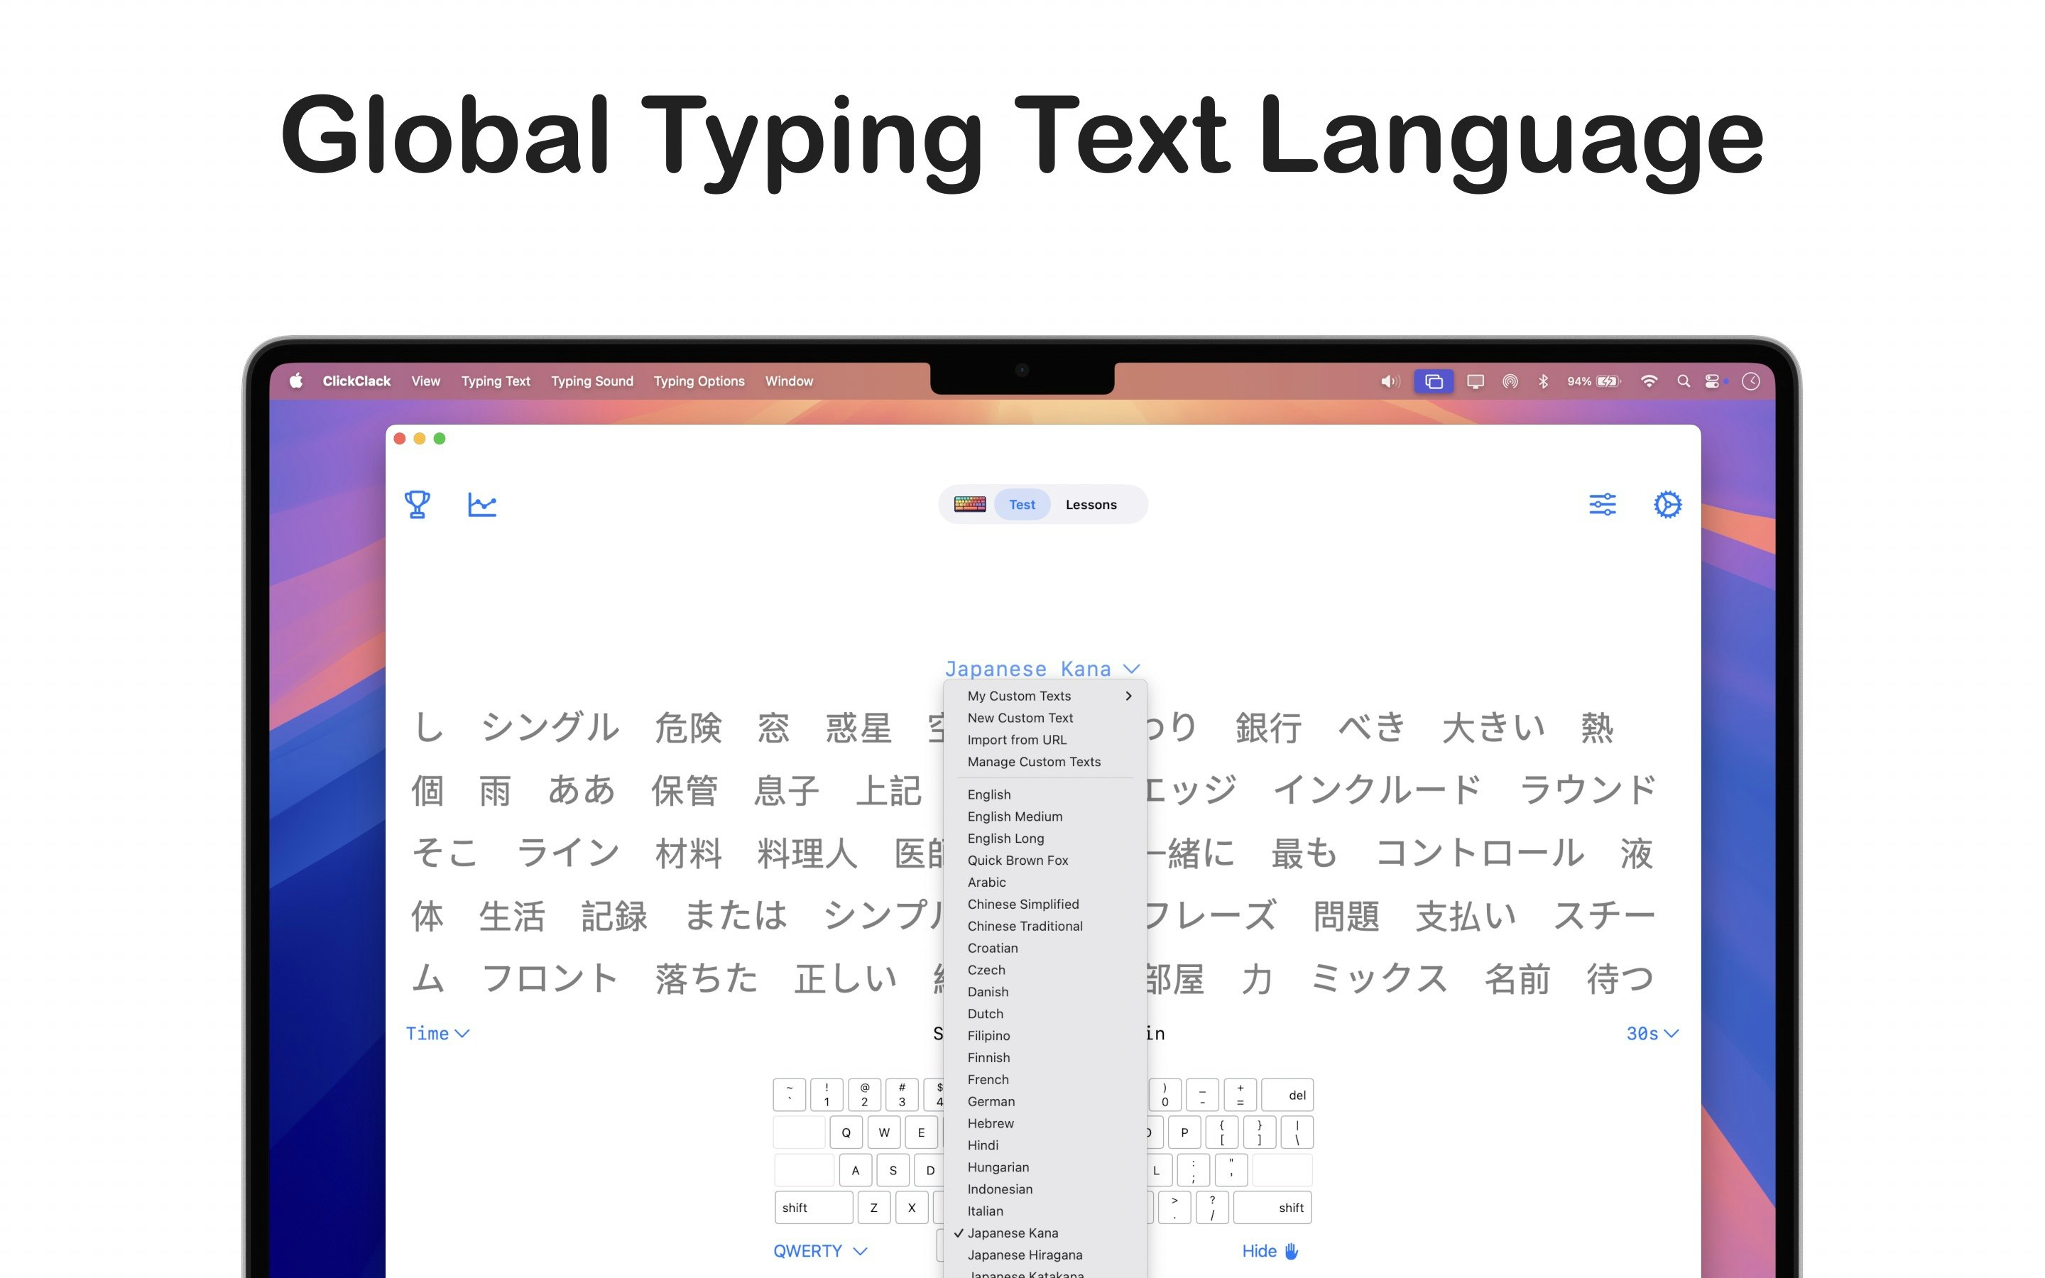Screen dimensions: 2045x1278
Task: Select Hungarian language
Action: pyautogui.click(x=1045, y=1168)
